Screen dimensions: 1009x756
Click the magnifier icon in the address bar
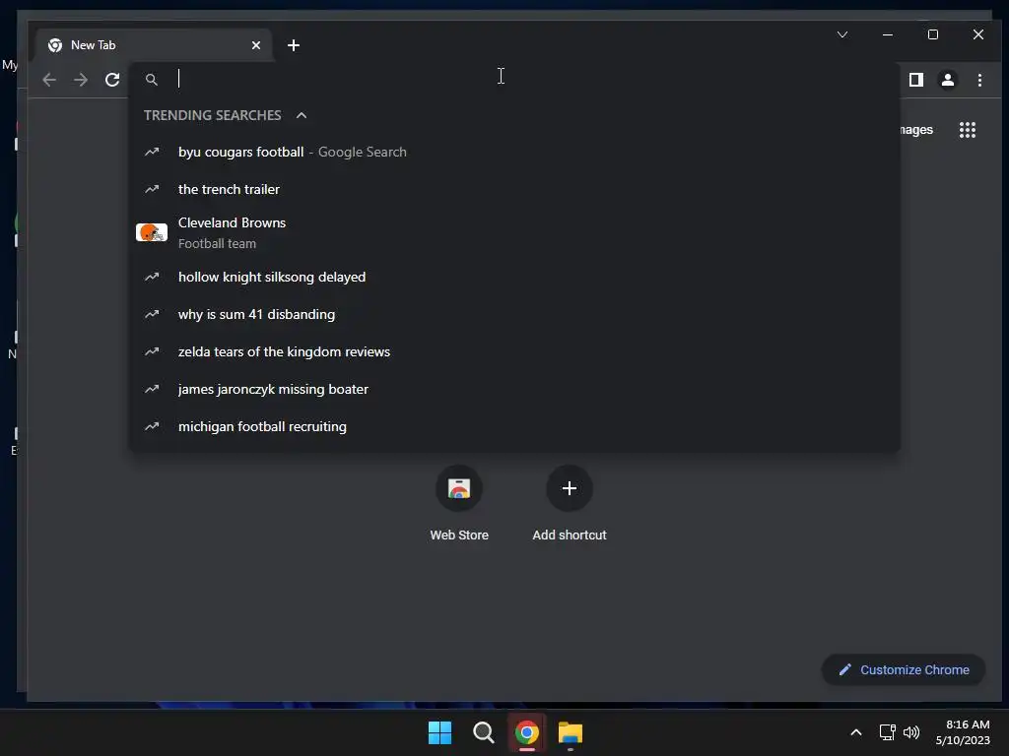(x=151, y=80)
